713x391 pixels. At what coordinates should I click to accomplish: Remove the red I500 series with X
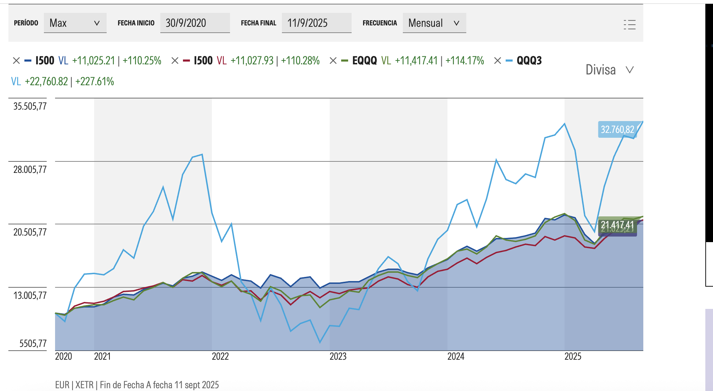point(175,61)
